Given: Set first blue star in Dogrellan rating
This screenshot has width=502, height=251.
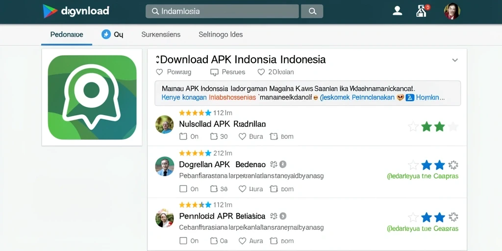Looking at the screenshot, I should [427, 165].
